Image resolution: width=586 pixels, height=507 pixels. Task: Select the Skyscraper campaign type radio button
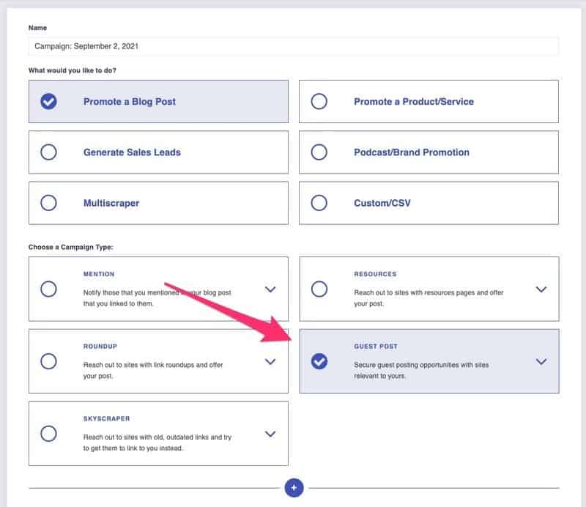click(49, 434)
